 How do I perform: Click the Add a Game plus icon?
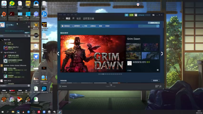pos(60,86)
